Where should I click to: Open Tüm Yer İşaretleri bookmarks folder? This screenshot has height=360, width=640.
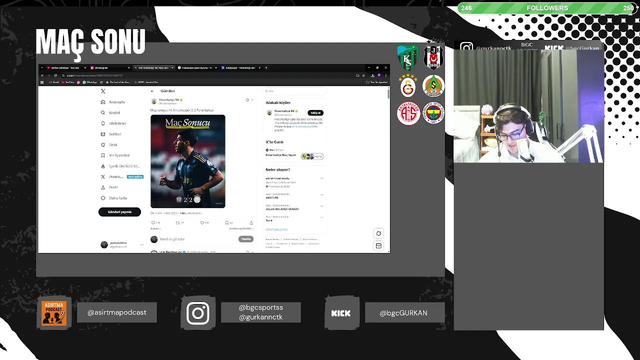(x=377, y=82)
